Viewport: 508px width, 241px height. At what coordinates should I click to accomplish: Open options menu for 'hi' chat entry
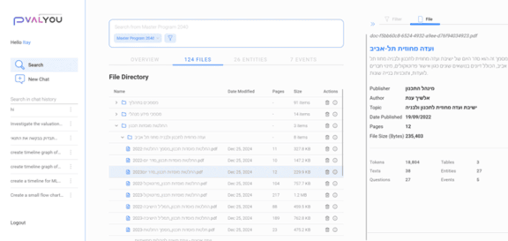[71, 109]
